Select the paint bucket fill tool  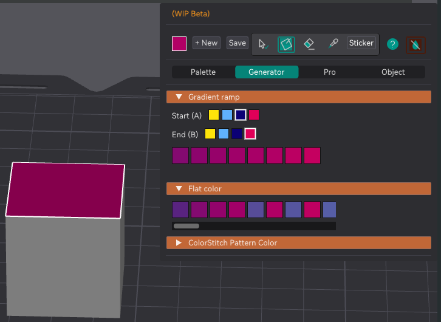[286, 44]
